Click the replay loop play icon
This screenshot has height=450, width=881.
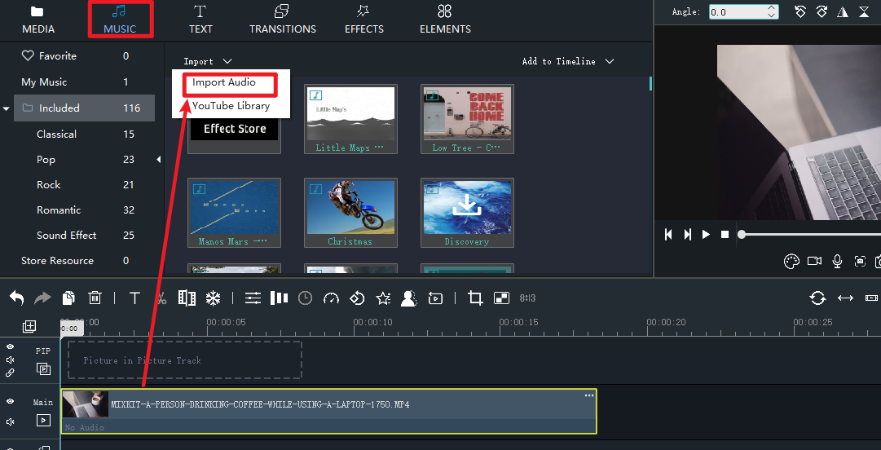pyautogui.click(x=435, y=298)
